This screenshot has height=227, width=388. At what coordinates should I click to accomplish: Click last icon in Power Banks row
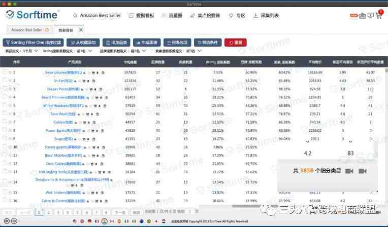point(103,131)
